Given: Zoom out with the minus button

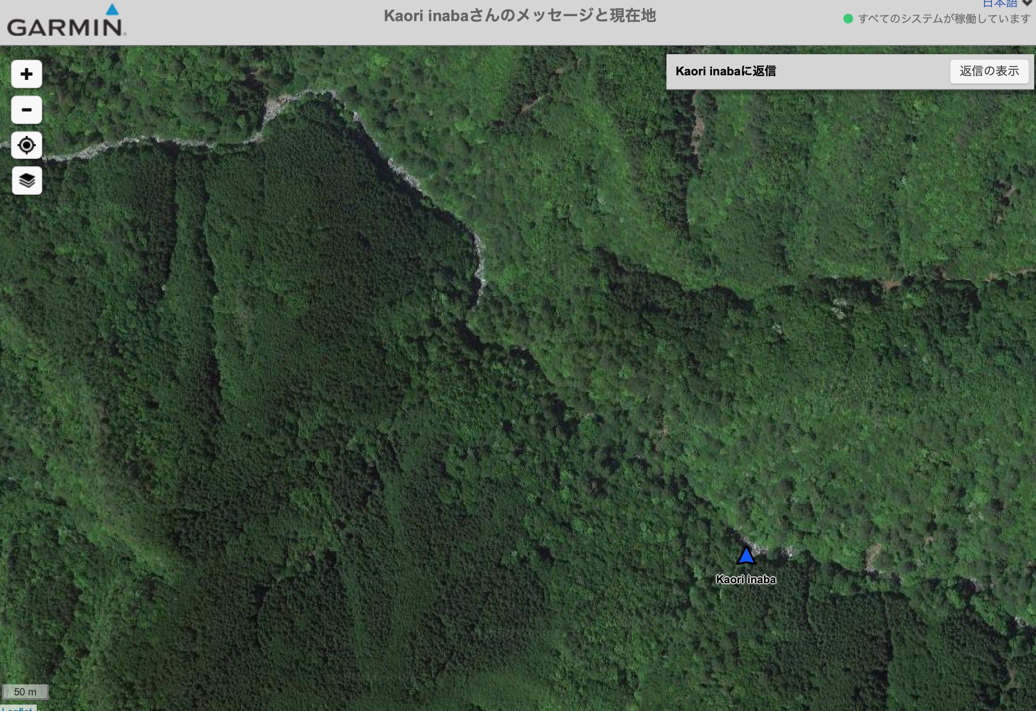Looking at the screenshot, I should point(27,110).
